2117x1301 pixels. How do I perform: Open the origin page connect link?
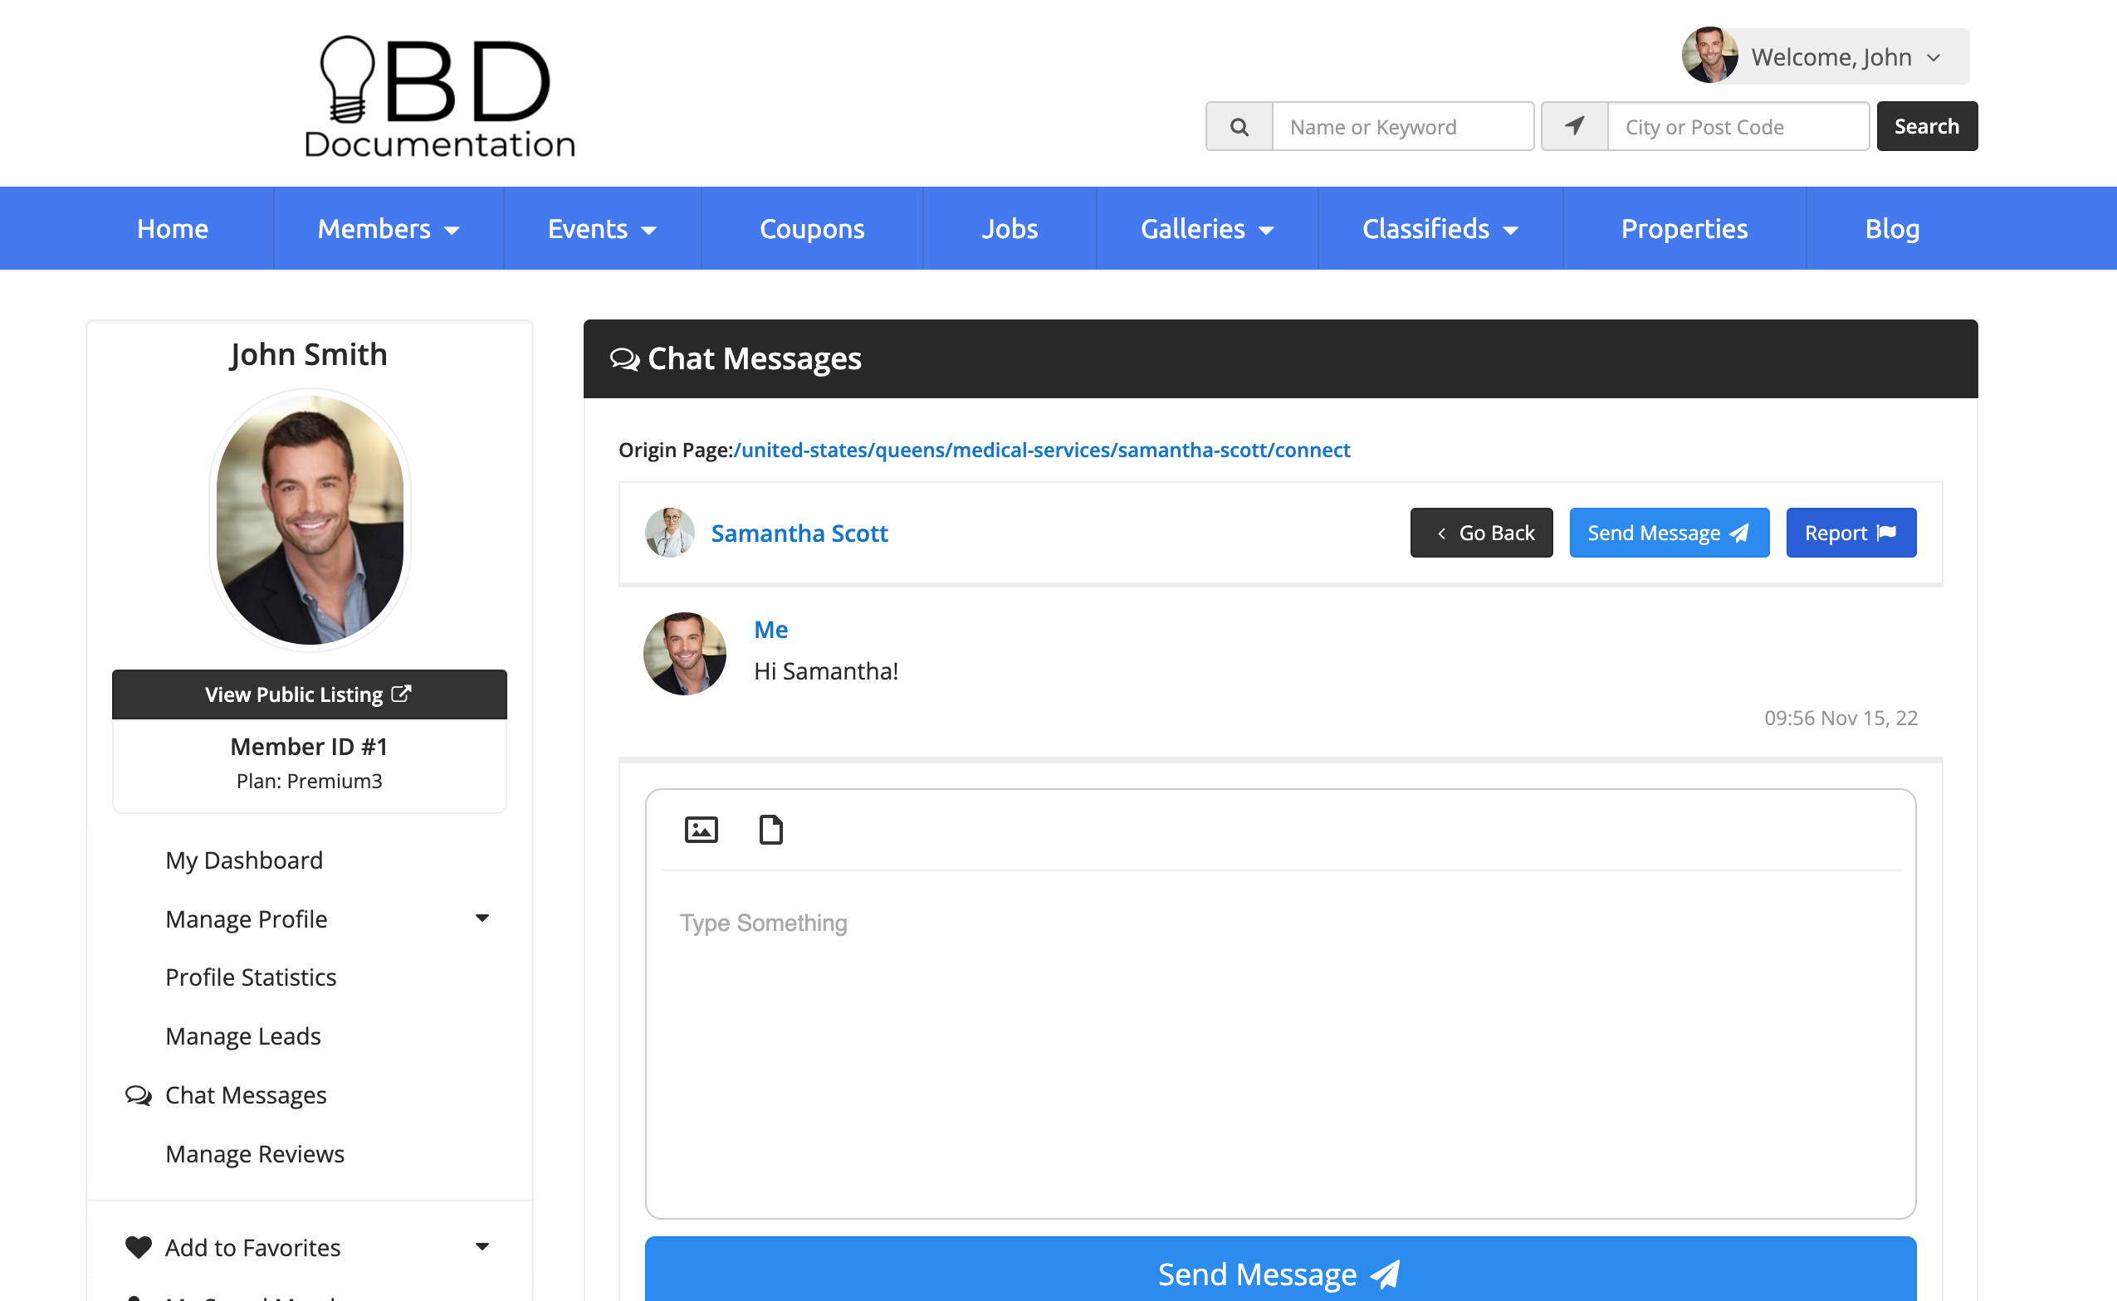(x=1042, y=450)
